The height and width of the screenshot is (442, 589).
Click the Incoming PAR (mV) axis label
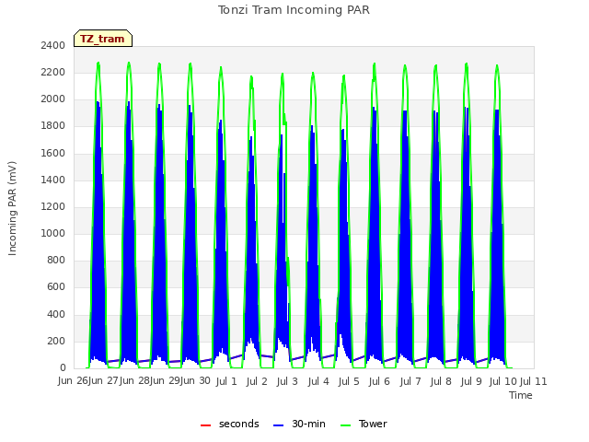(12, 209)
